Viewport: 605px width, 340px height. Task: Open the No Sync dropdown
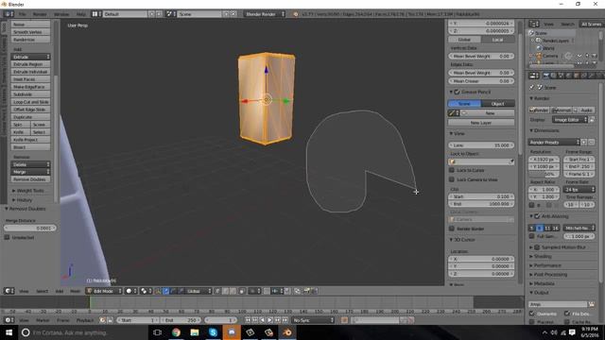click(x=313, y=320)
